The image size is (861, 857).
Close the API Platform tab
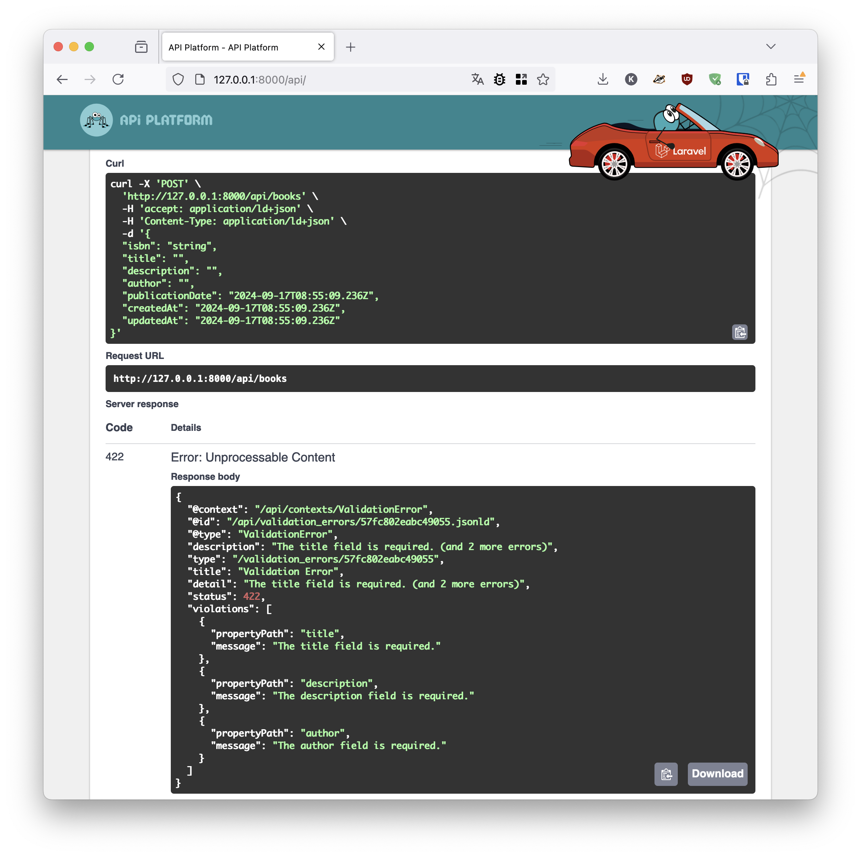[321, 47]
